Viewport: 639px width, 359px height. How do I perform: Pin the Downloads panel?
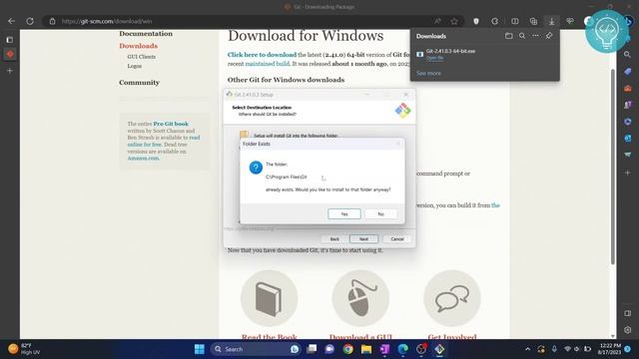click(x=549, y=36)
